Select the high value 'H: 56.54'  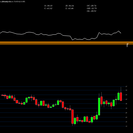(x=70, y=6)
